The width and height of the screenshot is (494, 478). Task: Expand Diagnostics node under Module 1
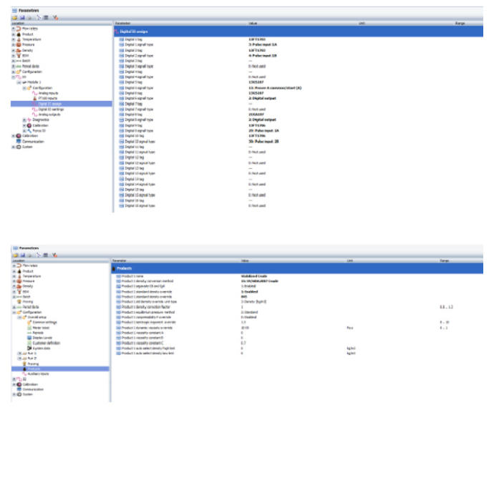click(24, 120)
